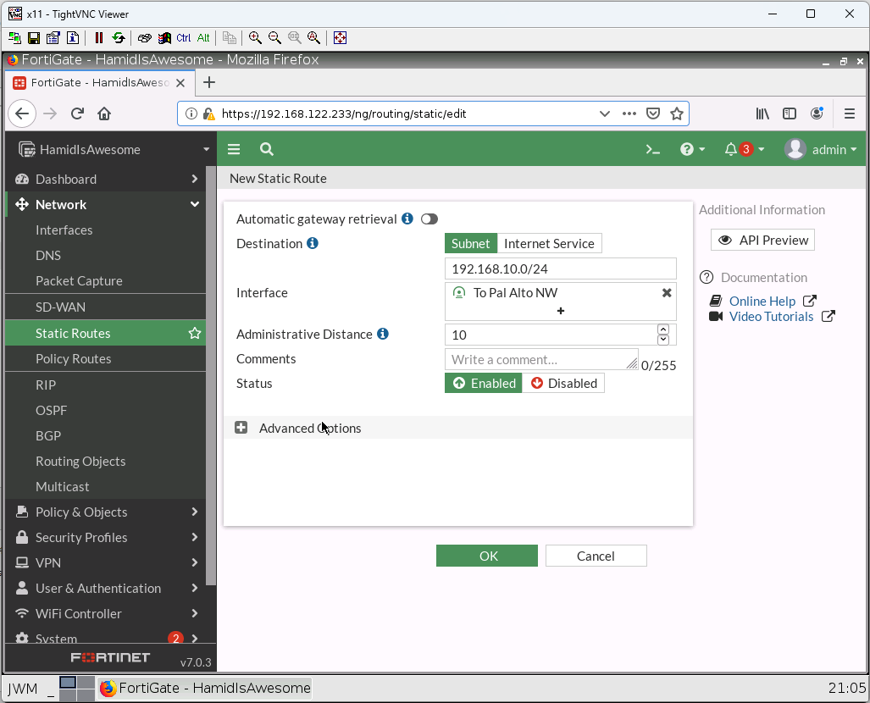This screenshot has width=870, height=703.
Task: Toggle Automatic gateway retrieval switch
Action: [x=429, y=219]
